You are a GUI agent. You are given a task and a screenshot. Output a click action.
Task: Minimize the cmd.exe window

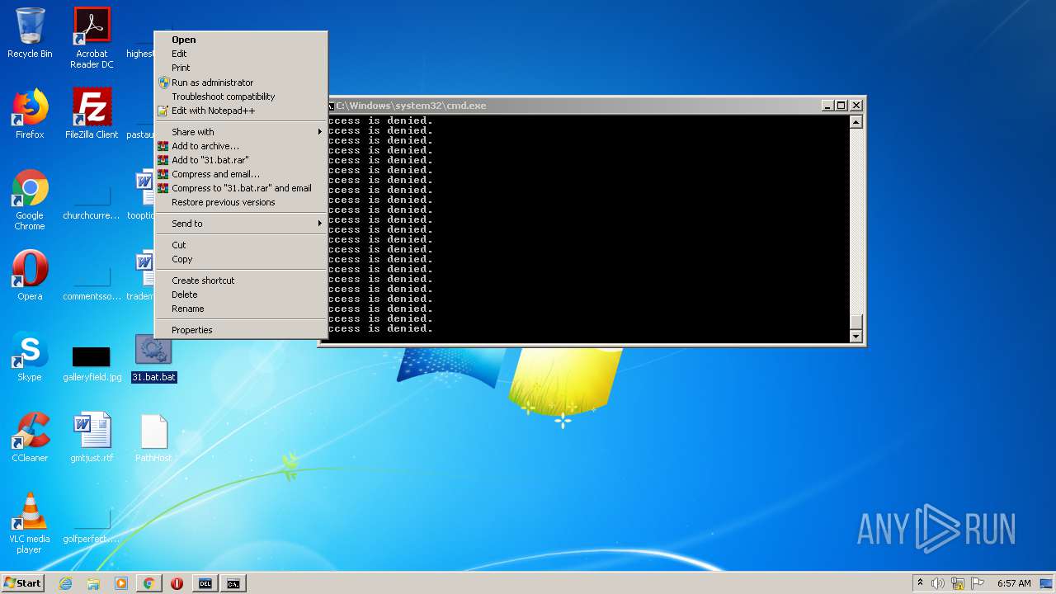(828, 106)
